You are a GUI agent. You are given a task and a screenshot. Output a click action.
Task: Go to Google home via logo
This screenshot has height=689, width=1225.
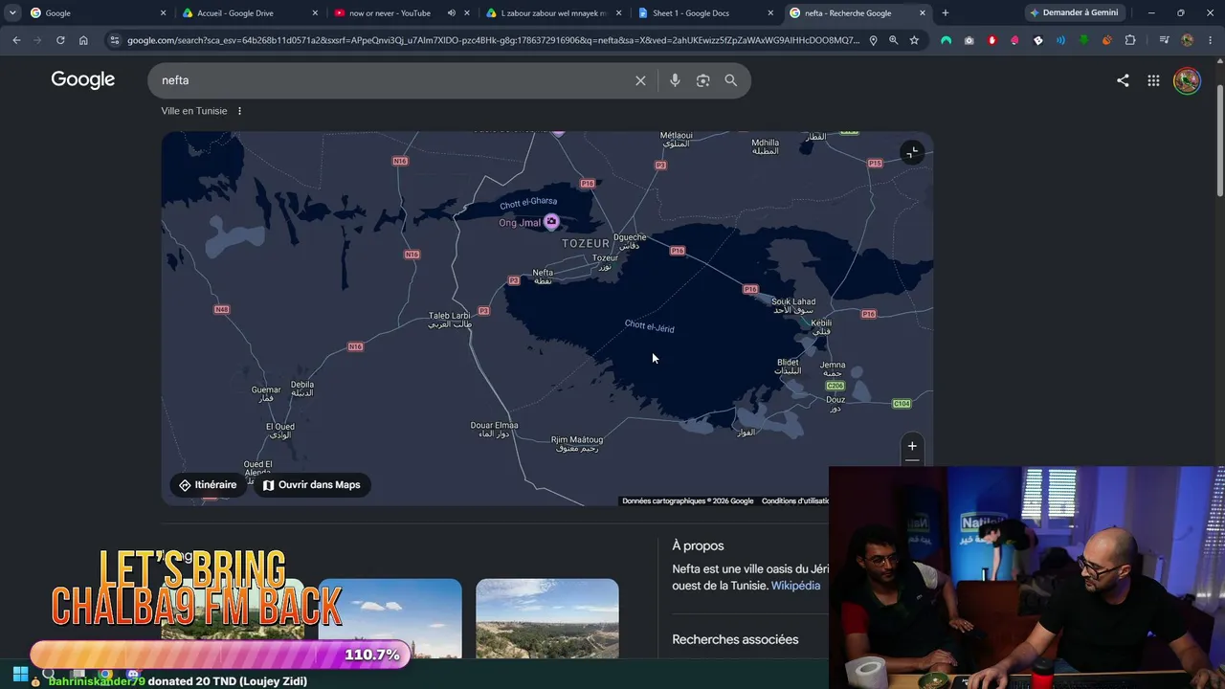pos(83,79)
